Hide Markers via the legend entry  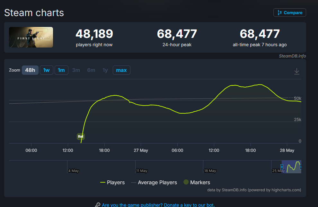click(x=197, y=182)
